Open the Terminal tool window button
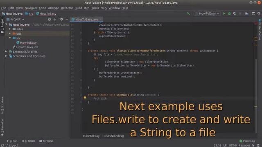The height and width of the screenshot is (147, 262). [x=46, y=141]
